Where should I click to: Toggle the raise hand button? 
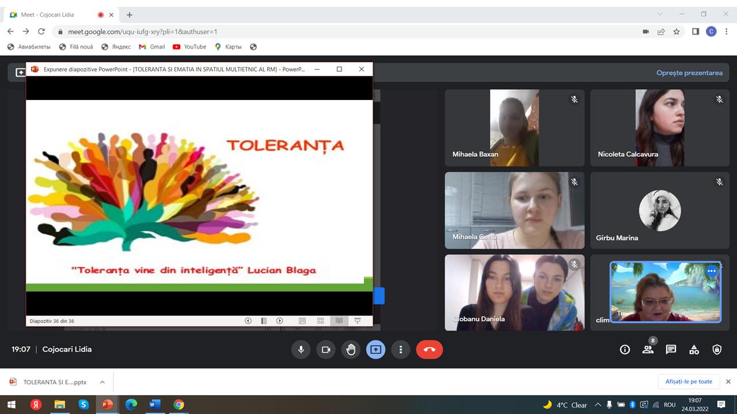point(351,350)
